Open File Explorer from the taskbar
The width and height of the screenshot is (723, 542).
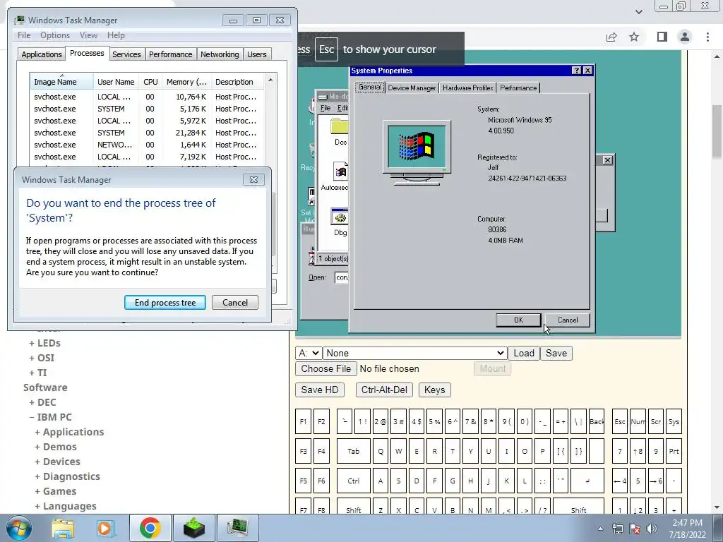(63, 528)
